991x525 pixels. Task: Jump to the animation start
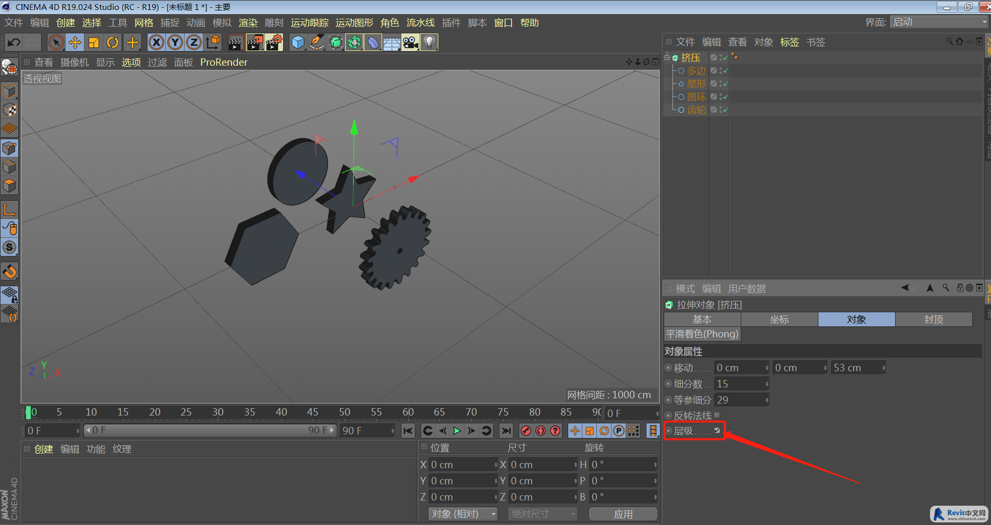click(408, 431)
